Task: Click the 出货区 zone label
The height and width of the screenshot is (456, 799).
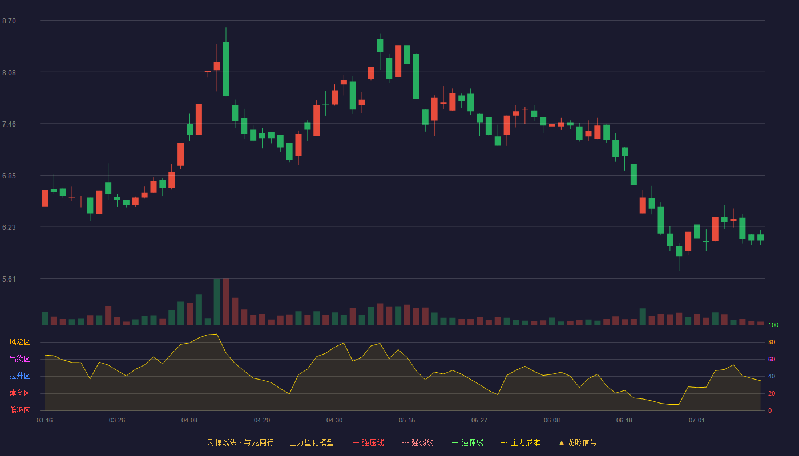Action: pos(19,359)
